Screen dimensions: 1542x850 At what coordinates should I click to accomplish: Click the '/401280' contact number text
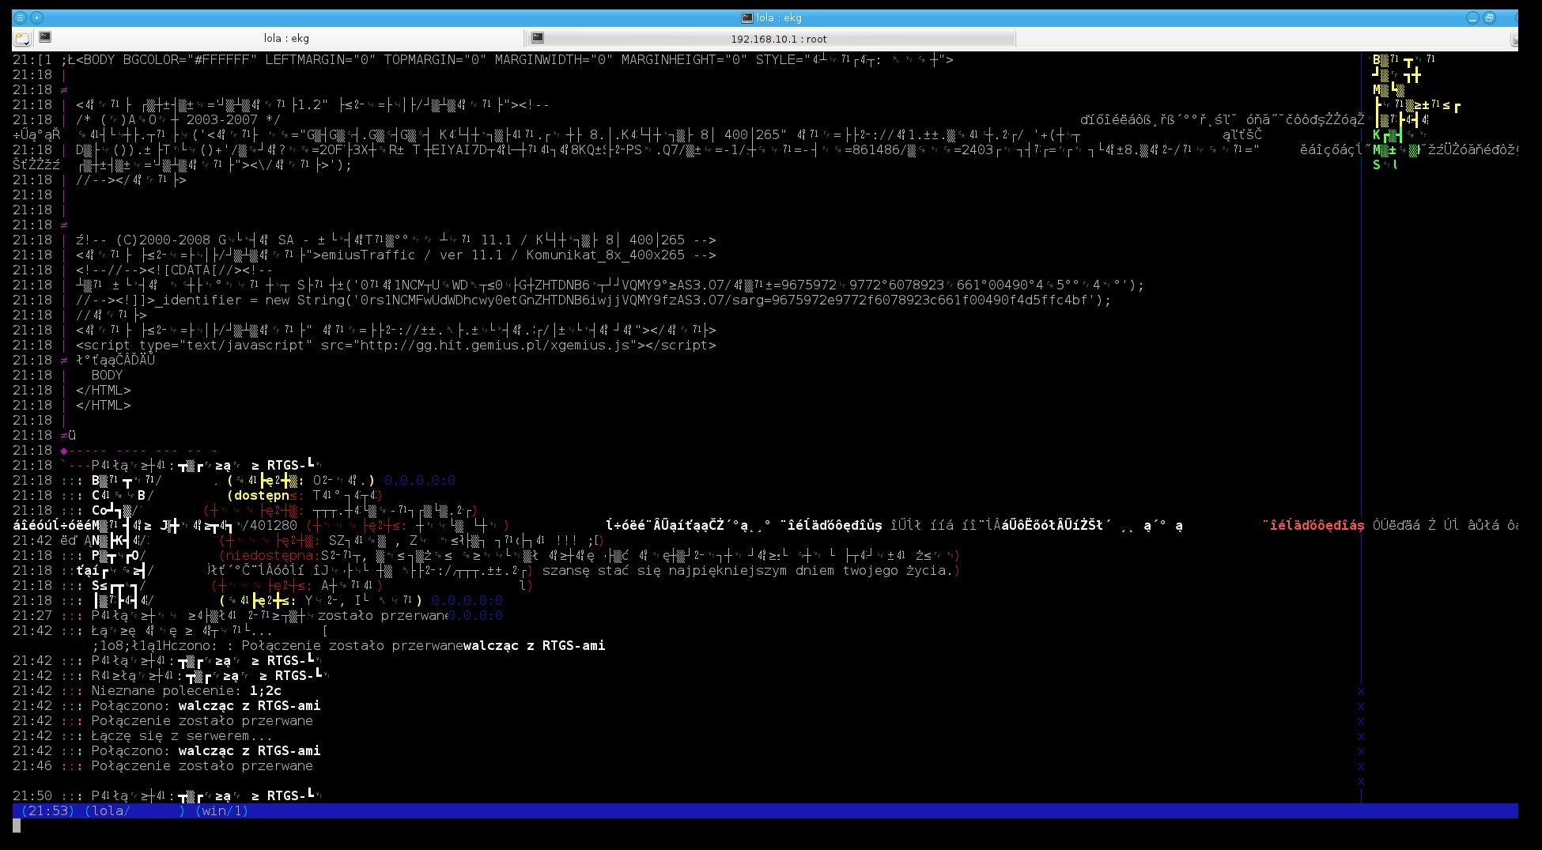pos(269,525)
